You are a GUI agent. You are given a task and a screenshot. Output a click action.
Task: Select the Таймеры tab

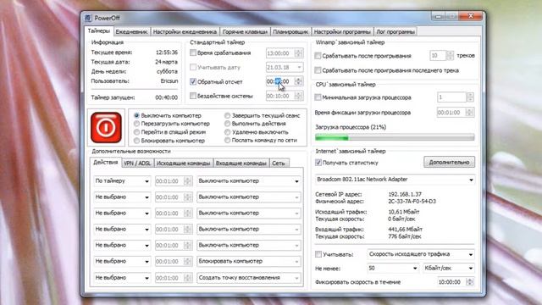coord(99,31)
